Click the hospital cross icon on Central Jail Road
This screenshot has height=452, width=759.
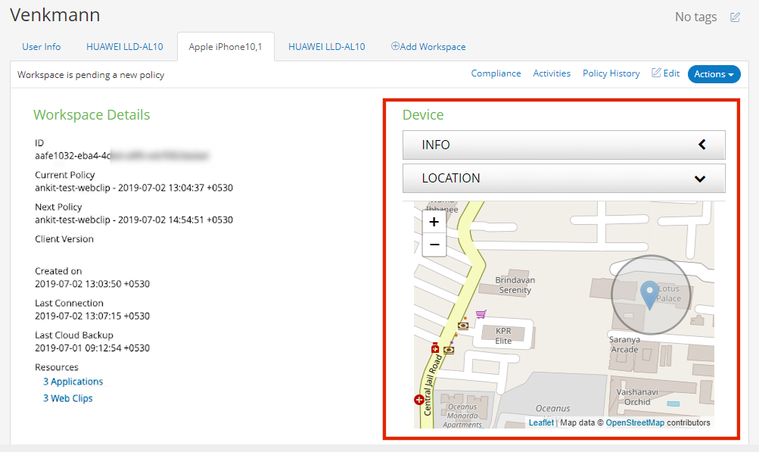[435, 348]
